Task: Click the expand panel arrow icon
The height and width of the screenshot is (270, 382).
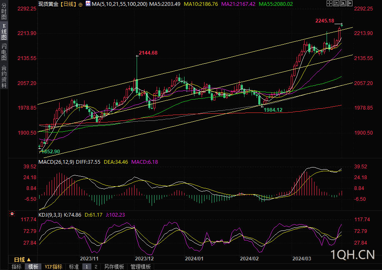Action: 350,3
